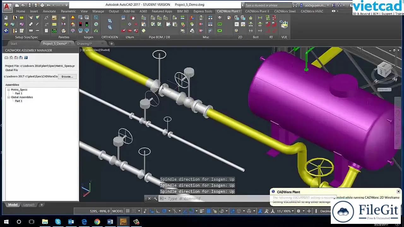Image resolution: width=404 pixels, height=227 pixels.
Task: Switch to the CADWorx Plant II ribbon tab
Action: point(257,11)
